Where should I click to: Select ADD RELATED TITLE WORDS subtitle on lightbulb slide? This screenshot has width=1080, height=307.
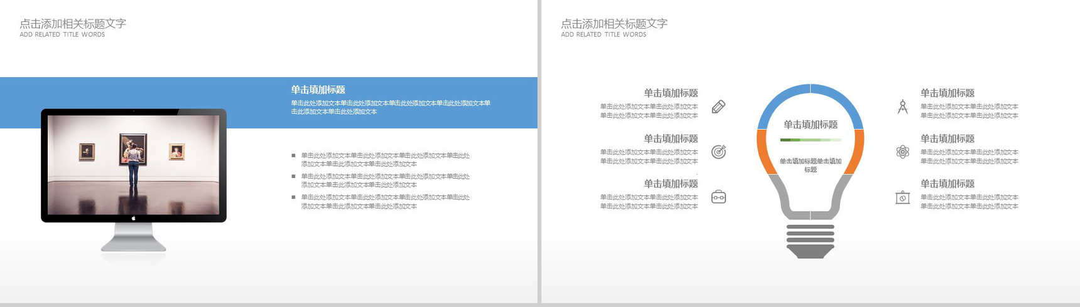tap(603, 35)
